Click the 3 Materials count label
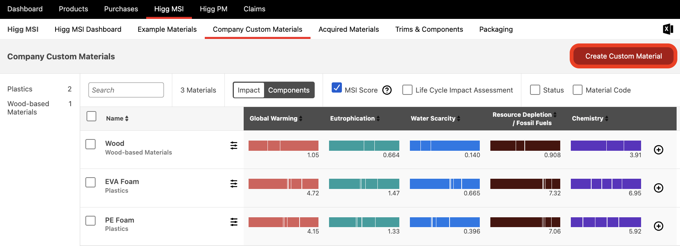 [x=198, y=90]
